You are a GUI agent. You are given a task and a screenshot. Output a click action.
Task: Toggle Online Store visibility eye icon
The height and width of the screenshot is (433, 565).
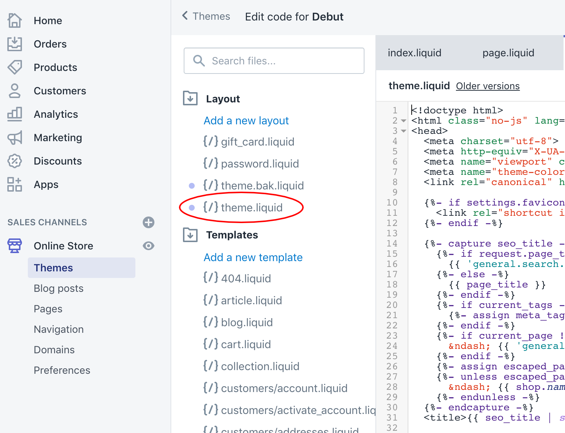[x=148, y=246]
